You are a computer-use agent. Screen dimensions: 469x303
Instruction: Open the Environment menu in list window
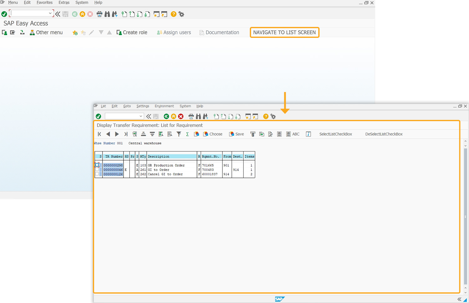(164, 106)
